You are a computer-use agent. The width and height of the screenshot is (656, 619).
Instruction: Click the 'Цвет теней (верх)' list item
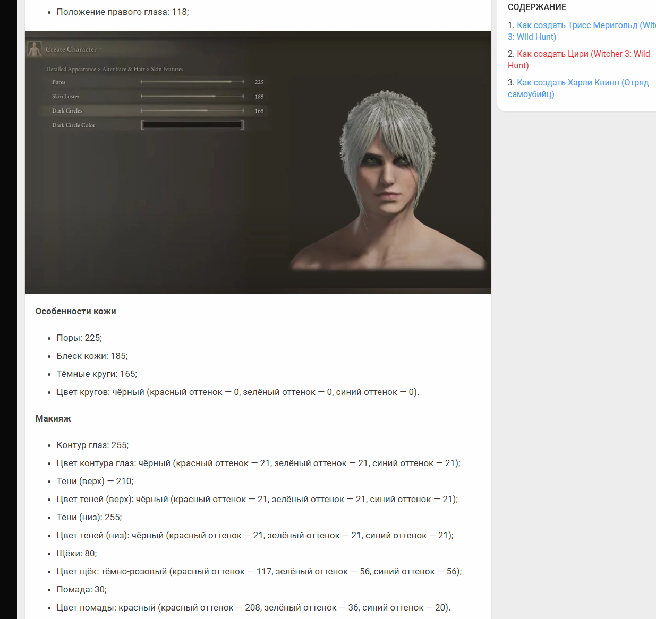click(x=257, y=500)
